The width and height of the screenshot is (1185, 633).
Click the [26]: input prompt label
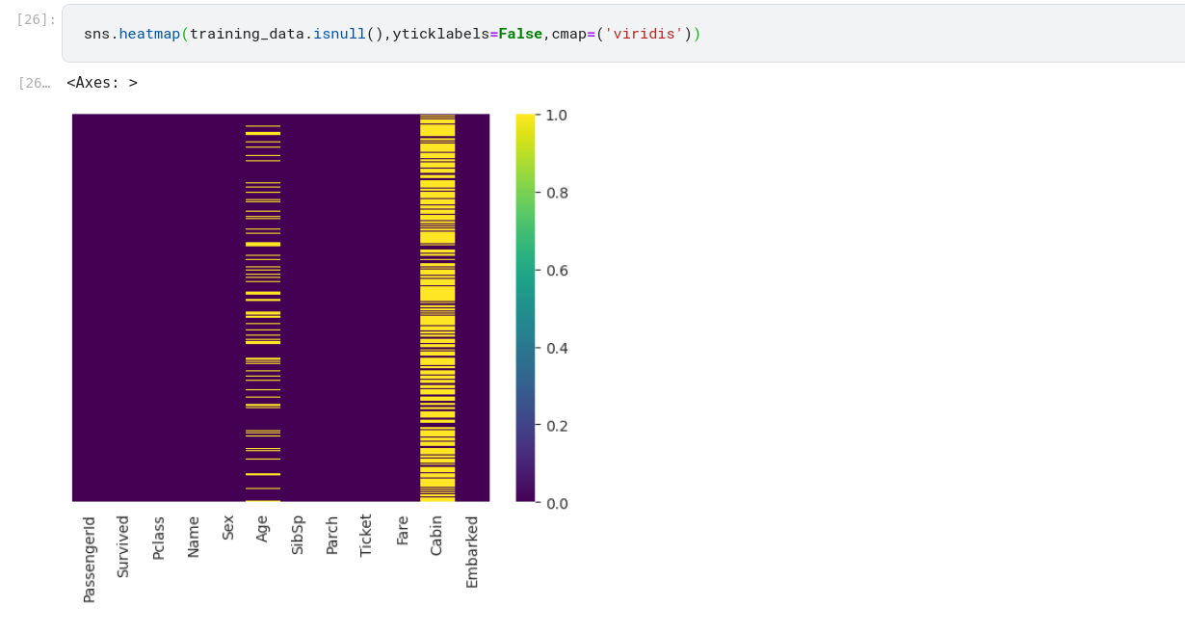(36, 19)
